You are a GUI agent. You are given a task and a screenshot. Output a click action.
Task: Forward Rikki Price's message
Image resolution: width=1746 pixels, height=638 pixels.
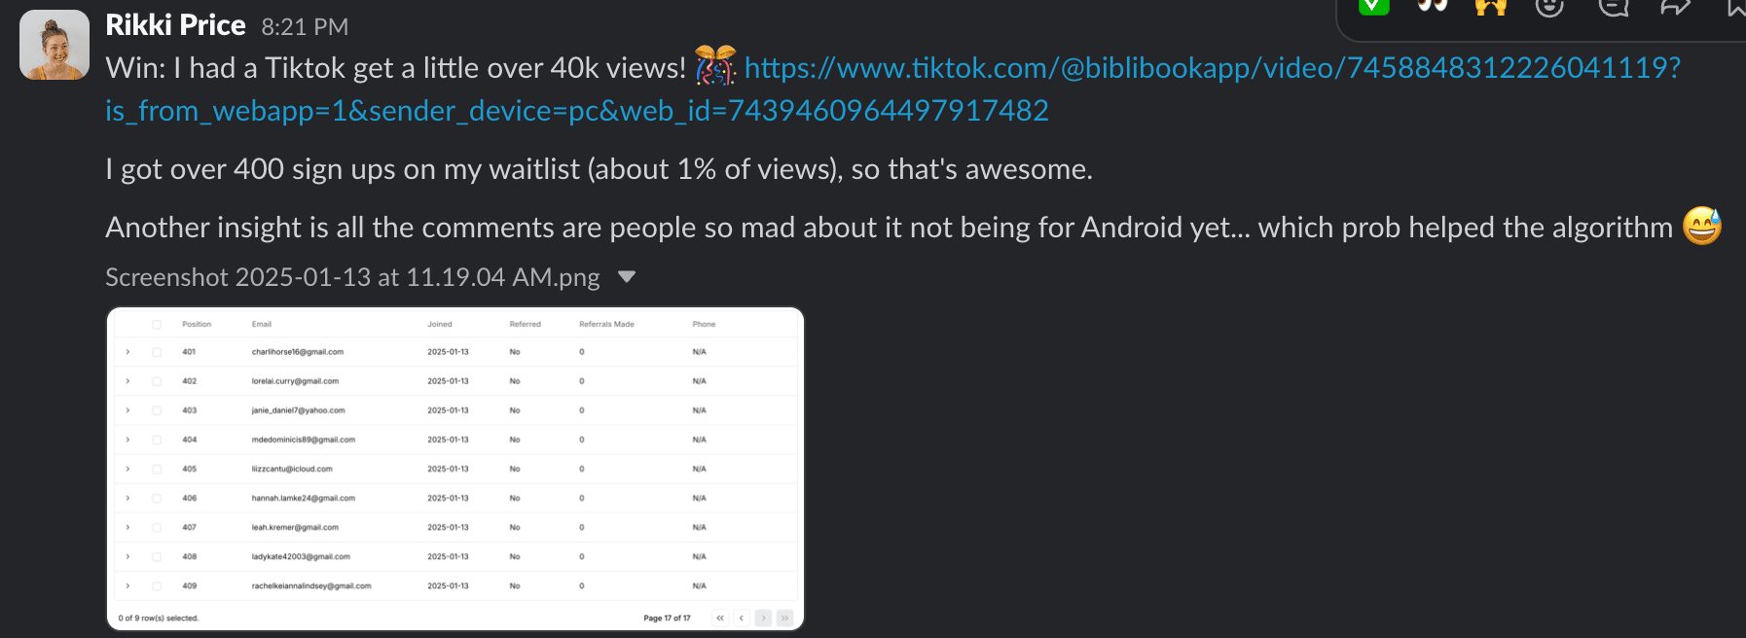coord(1675,7)
